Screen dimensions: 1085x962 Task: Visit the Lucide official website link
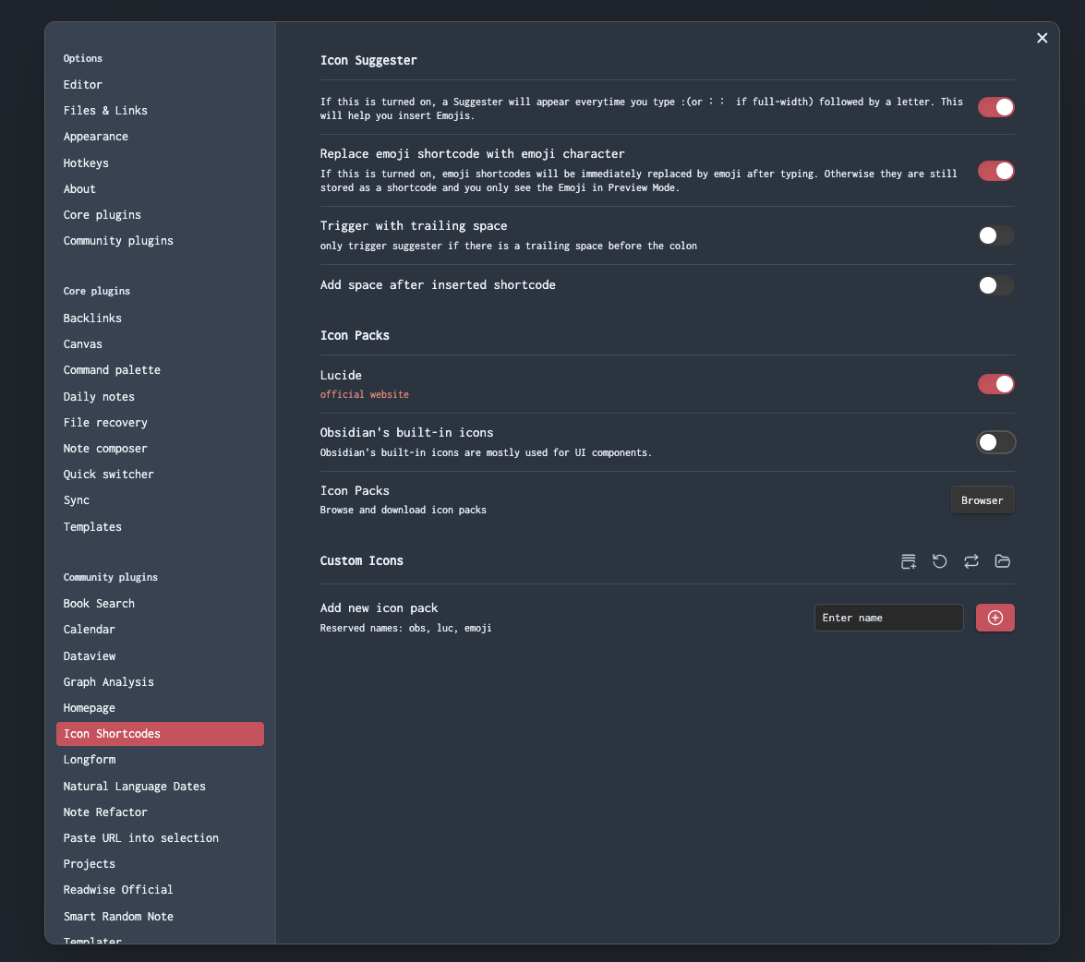(x=365, y=394)
